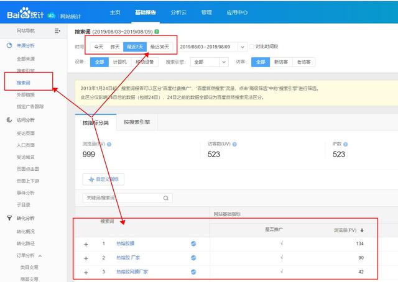Open 入口页面 in the sidebar
Image resolution: width=398 pixels, height=282 pixels.
pyautogui.click(x=25, y=145)
